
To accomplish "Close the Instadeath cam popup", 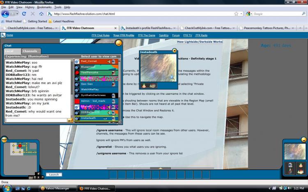I will coord(174,50).
